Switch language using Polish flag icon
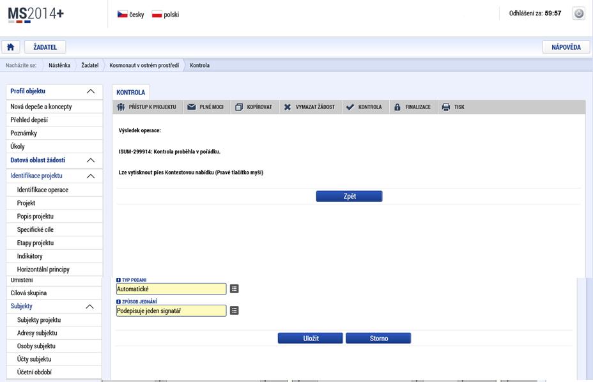Image resolution: width=593 pixels, height=382 pixels. 157,14
